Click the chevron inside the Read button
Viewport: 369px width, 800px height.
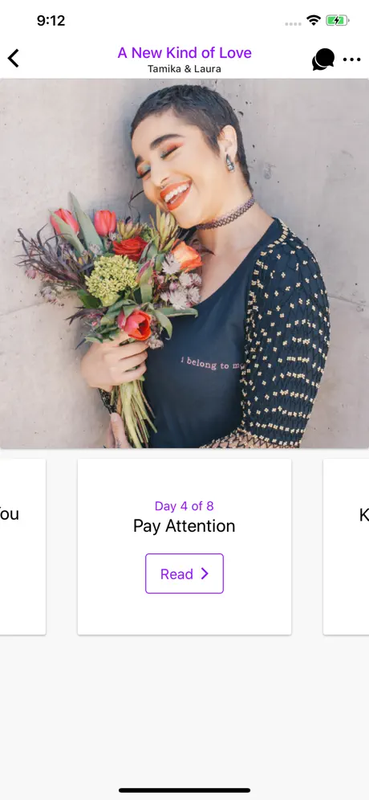point(205,573)
